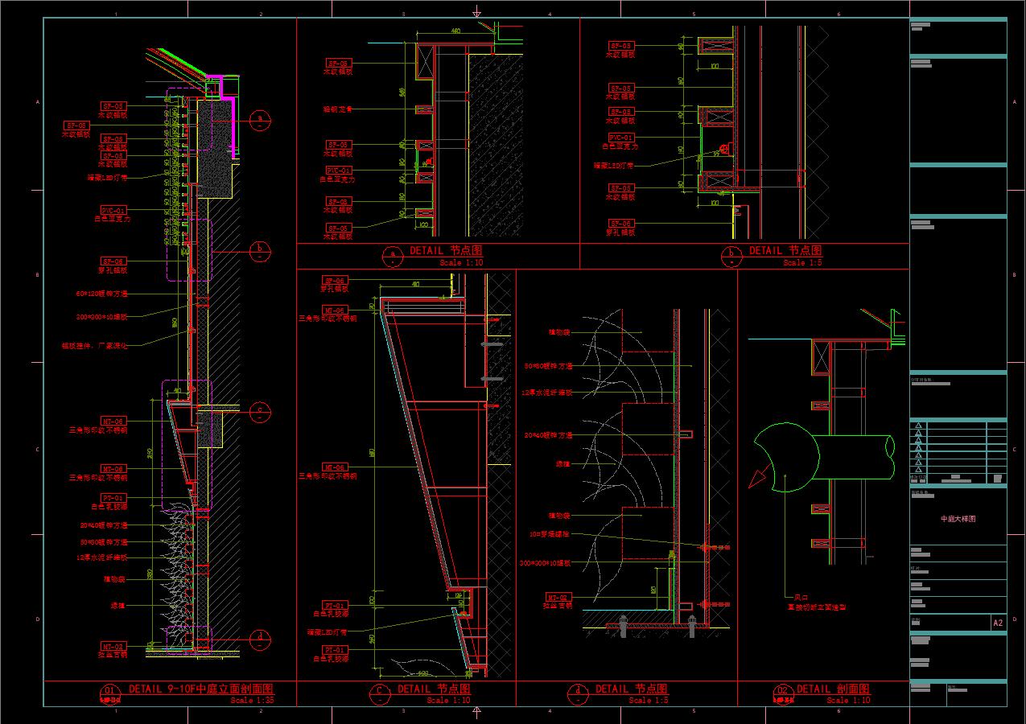Select the '01' title bubble of the elevation drawing
Viewport: 1026px width, 724px height.
(109, 692)
